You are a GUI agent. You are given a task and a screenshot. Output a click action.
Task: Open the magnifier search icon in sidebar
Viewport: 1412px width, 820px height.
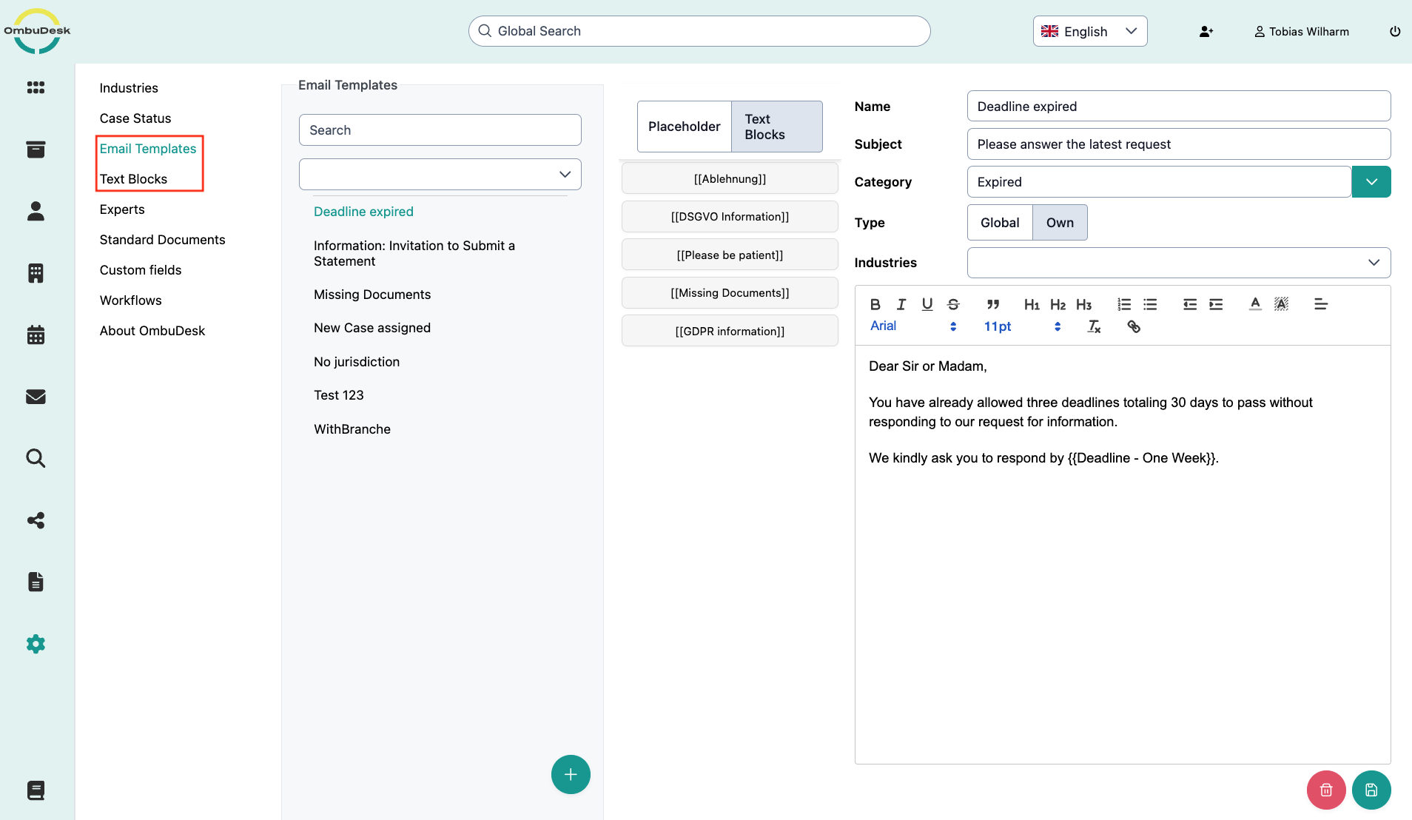point(36,458)
